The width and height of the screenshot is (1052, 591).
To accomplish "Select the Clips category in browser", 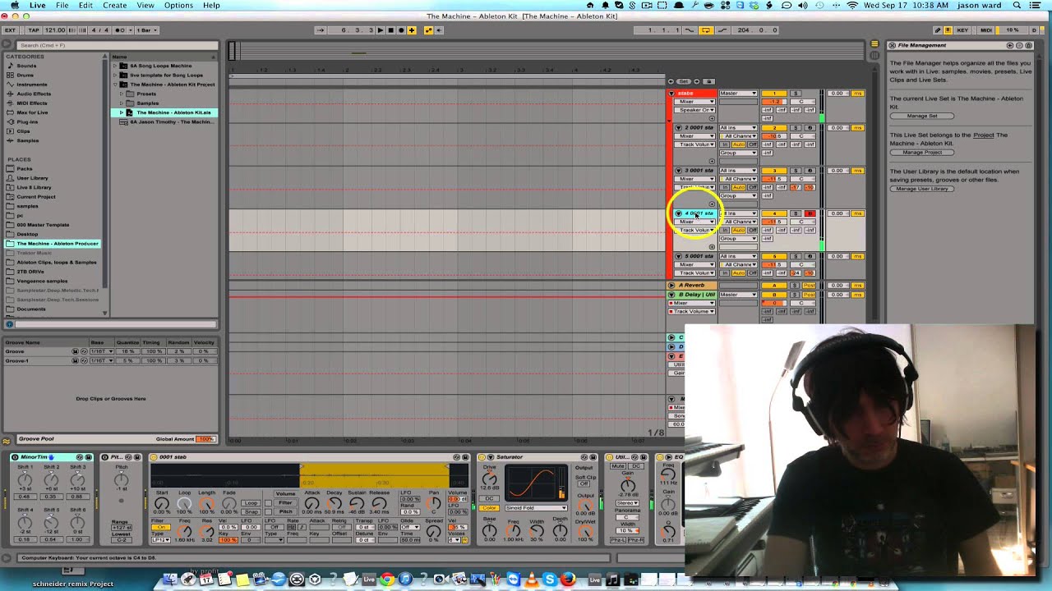I will coord(23,131).
